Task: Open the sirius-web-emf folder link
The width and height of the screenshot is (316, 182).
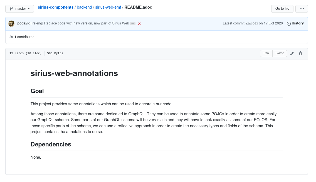Action: click(x=108, y=7)
